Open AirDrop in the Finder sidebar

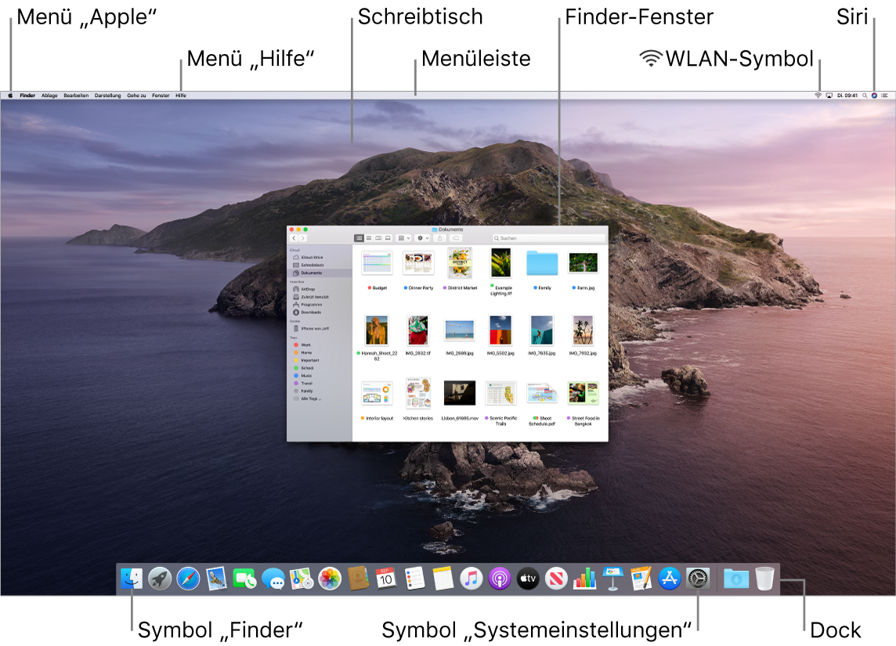(308, 288)
